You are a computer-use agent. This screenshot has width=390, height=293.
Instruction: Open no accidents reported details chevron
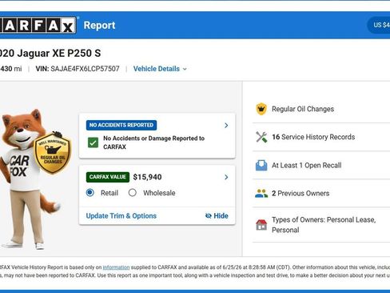pyautogui.click(x=226, y=125)
